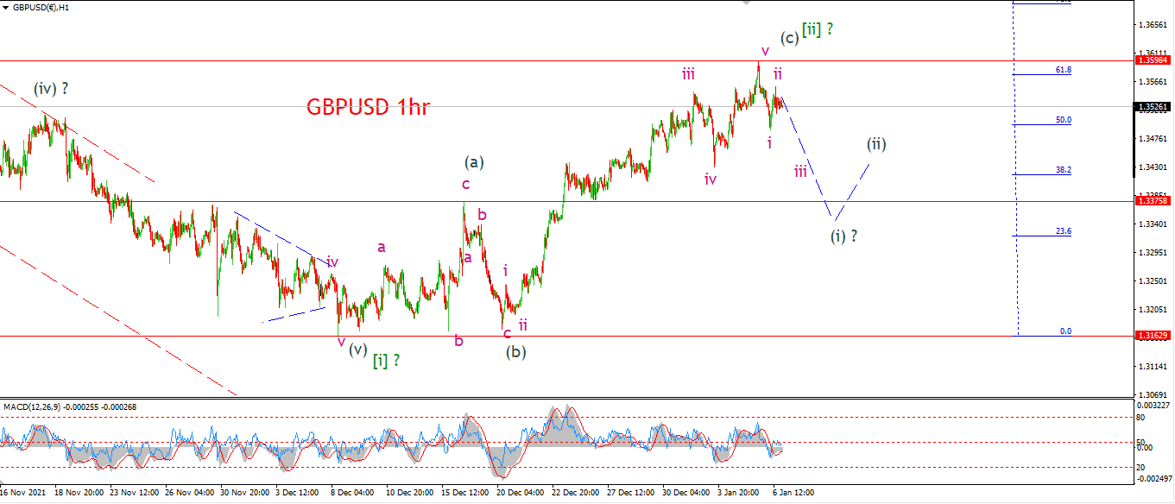Click the 1.33758 red price tag

[x=1154, y=200]
